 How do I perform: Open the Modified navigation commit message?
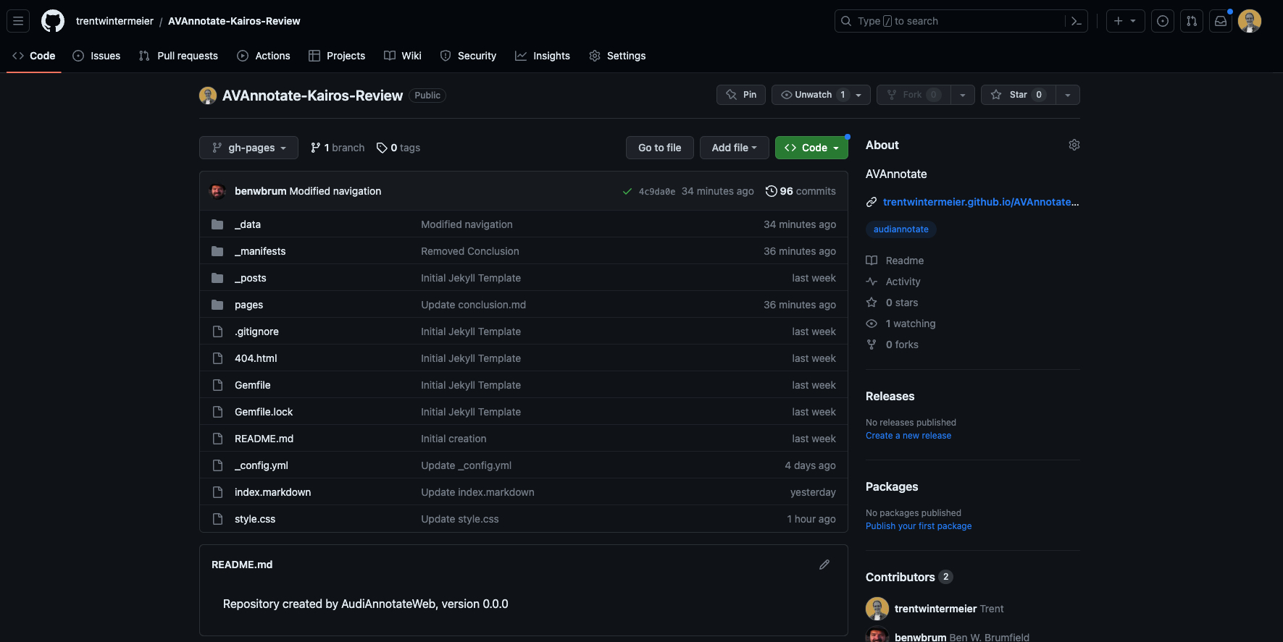click(335, 191)
